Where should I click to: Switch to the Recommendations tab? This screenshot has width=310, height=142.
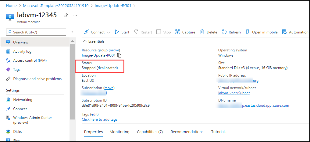(x=187, y=132)
